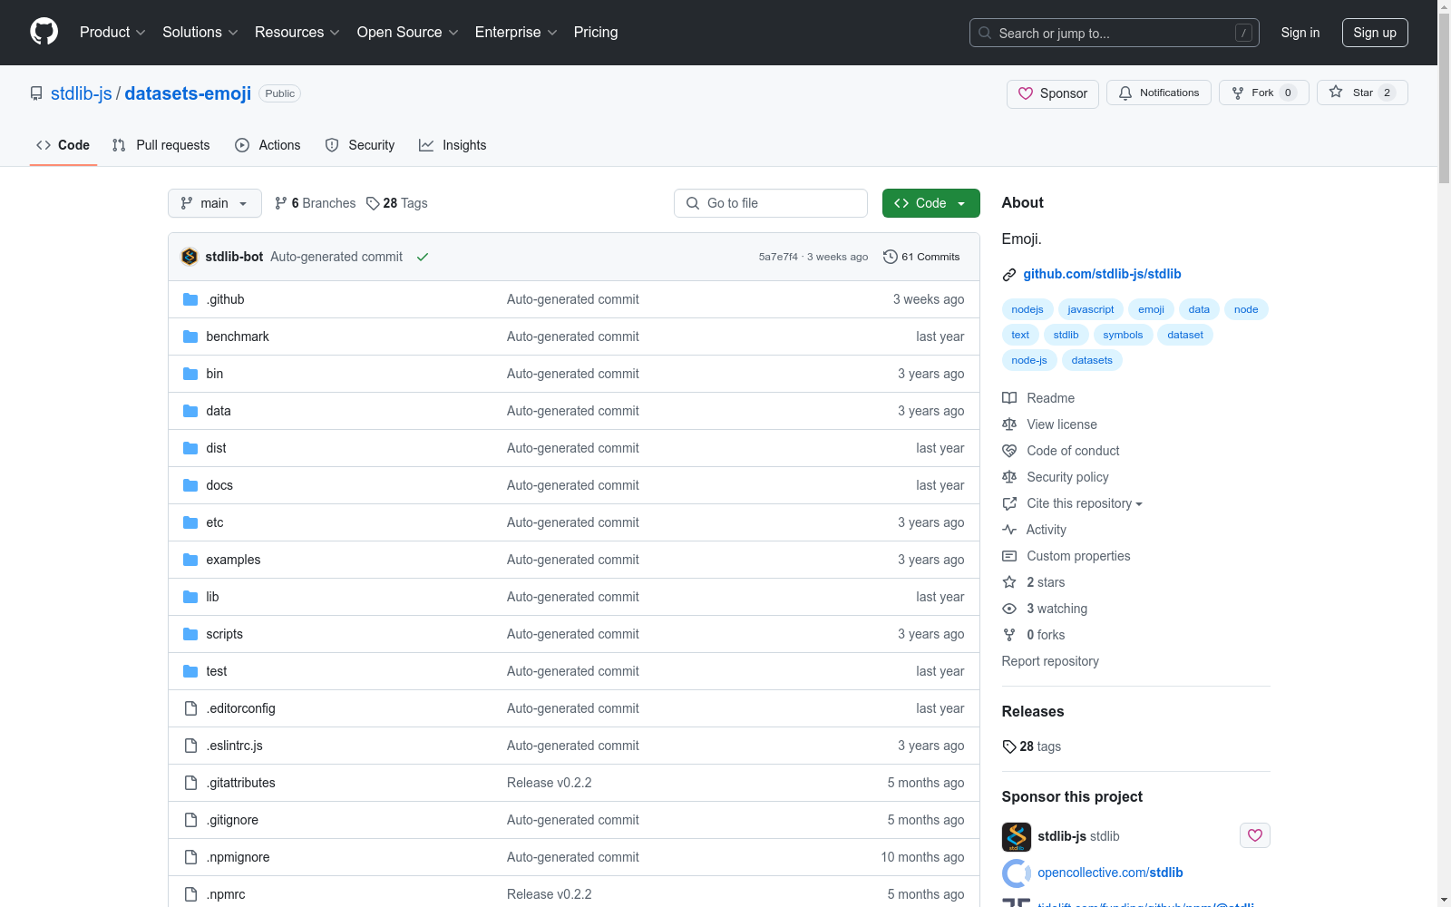Screen dimensions: 1451x907
Task: Click the Activity pulse icon
Action: pyautogui.click(x=1009, y=530)
